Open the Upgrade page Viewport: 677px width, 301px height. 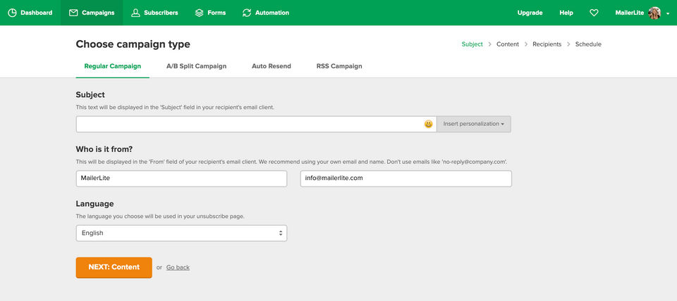(x=530, y=13)
